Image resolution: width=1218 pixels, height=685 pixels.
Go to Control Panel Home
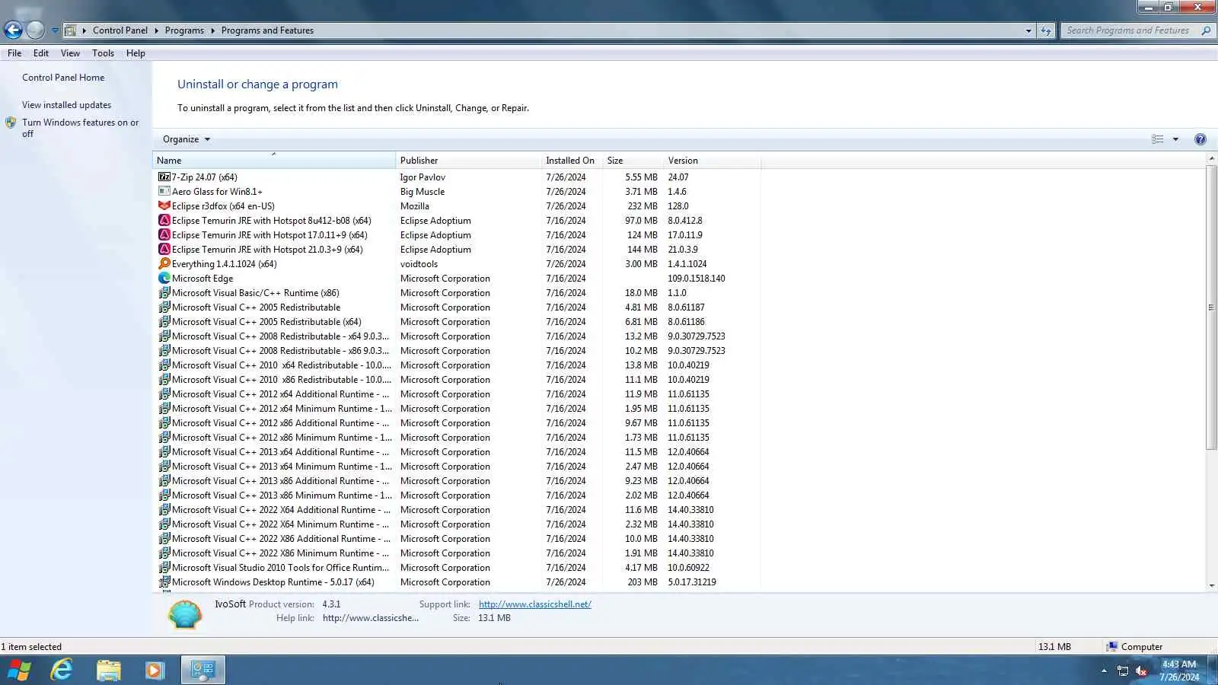pos(63,78)
